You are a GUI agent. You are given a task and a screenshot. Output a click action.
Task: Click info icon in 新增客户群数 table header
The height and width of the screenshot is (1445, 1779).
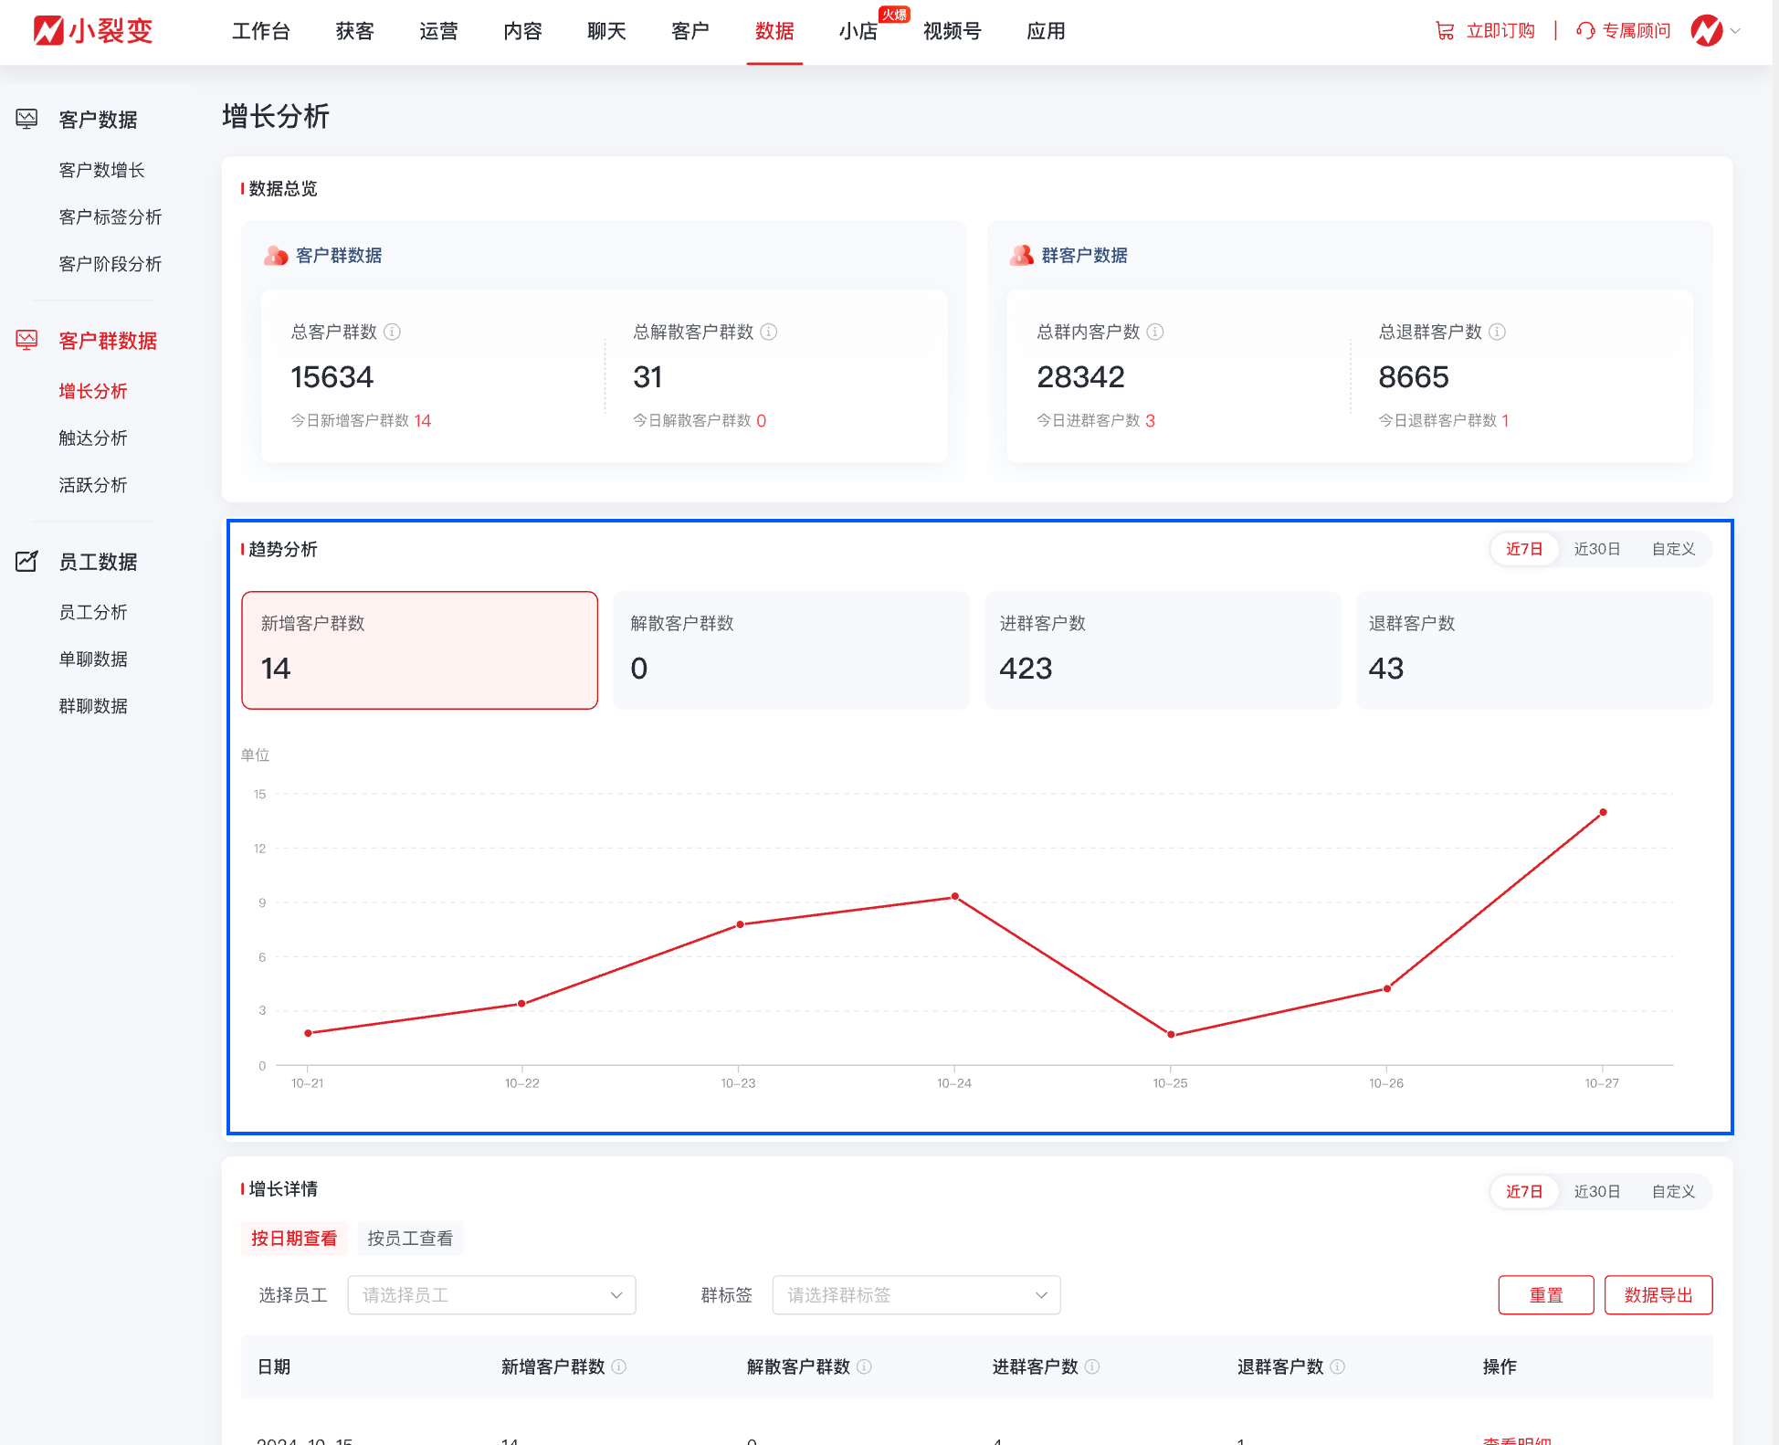pos(619,1366)
